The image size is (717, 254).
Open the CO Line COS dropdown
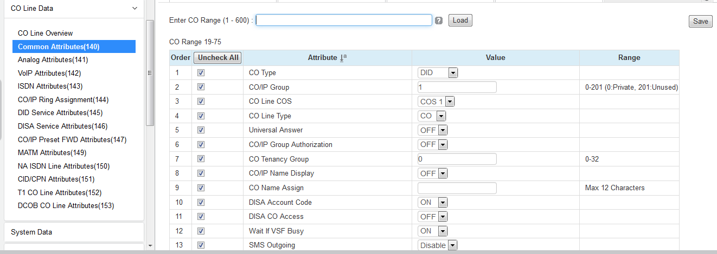[437, 102]
